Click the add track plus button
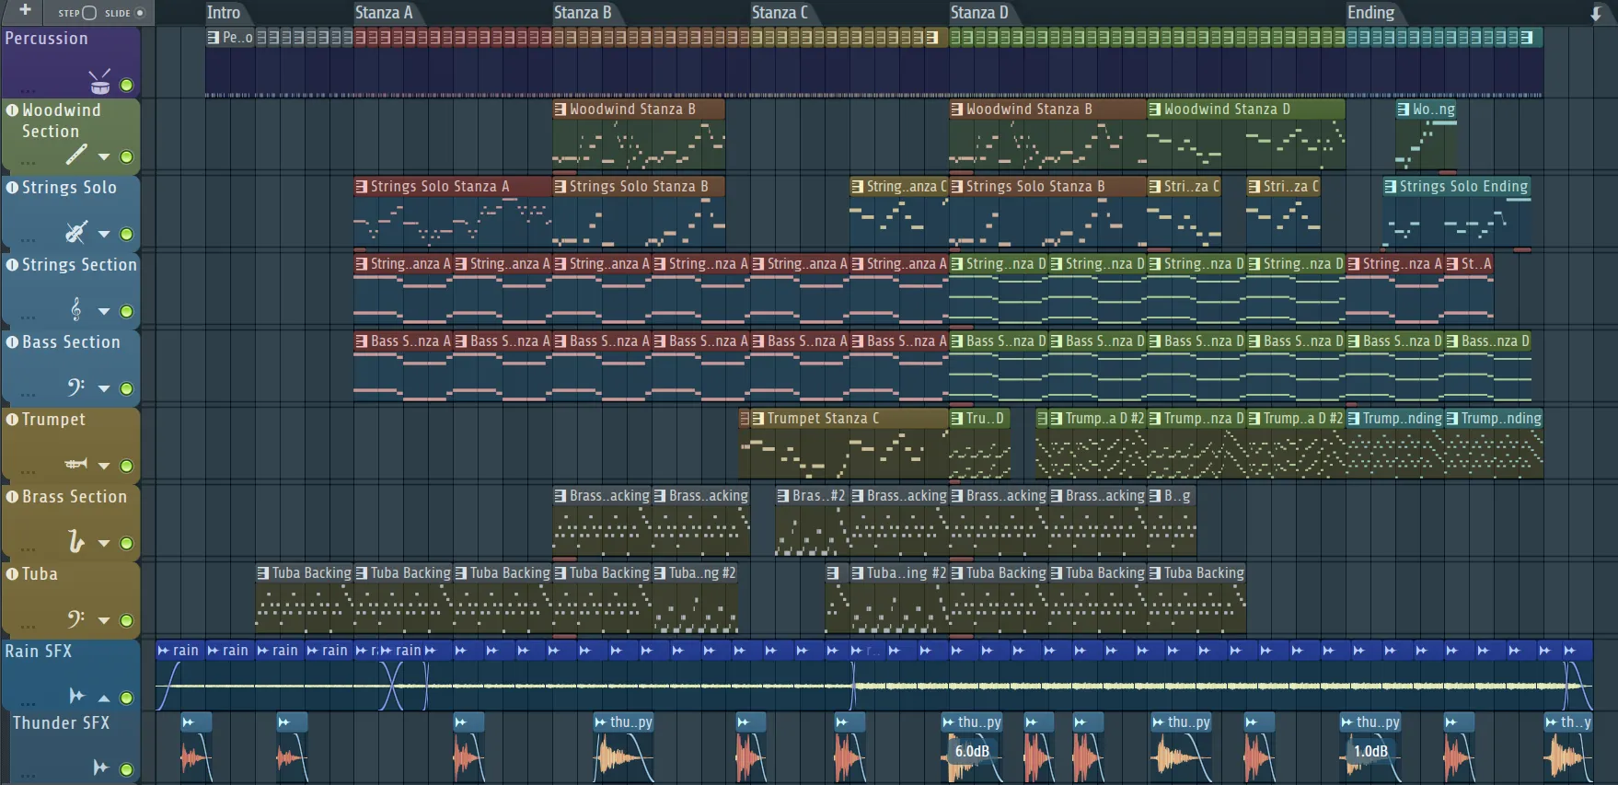The height and width of the screenshot is (785, 1618). (25, 11)
